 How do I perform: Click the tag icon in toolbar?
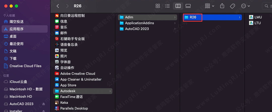click(232, 6)
